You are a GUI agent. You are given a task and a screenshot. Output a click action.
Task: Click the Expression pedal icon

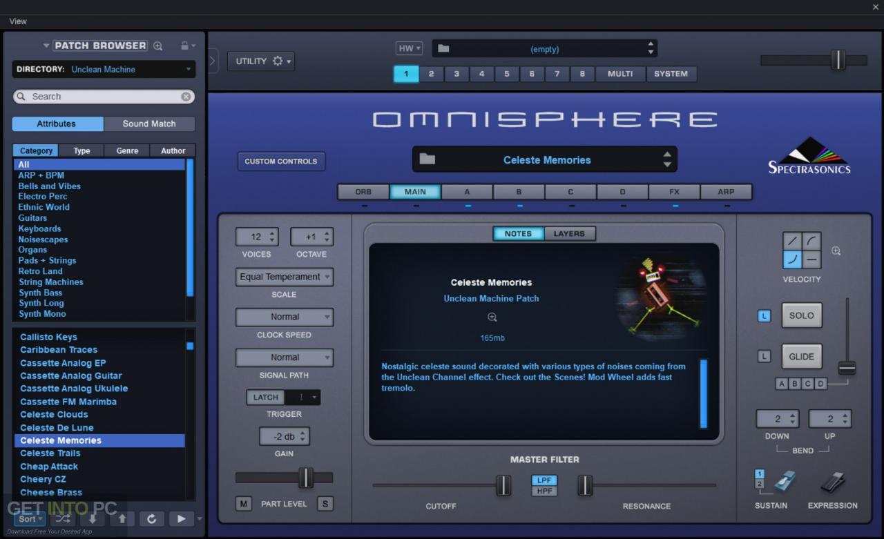click(x=833, y=482)
